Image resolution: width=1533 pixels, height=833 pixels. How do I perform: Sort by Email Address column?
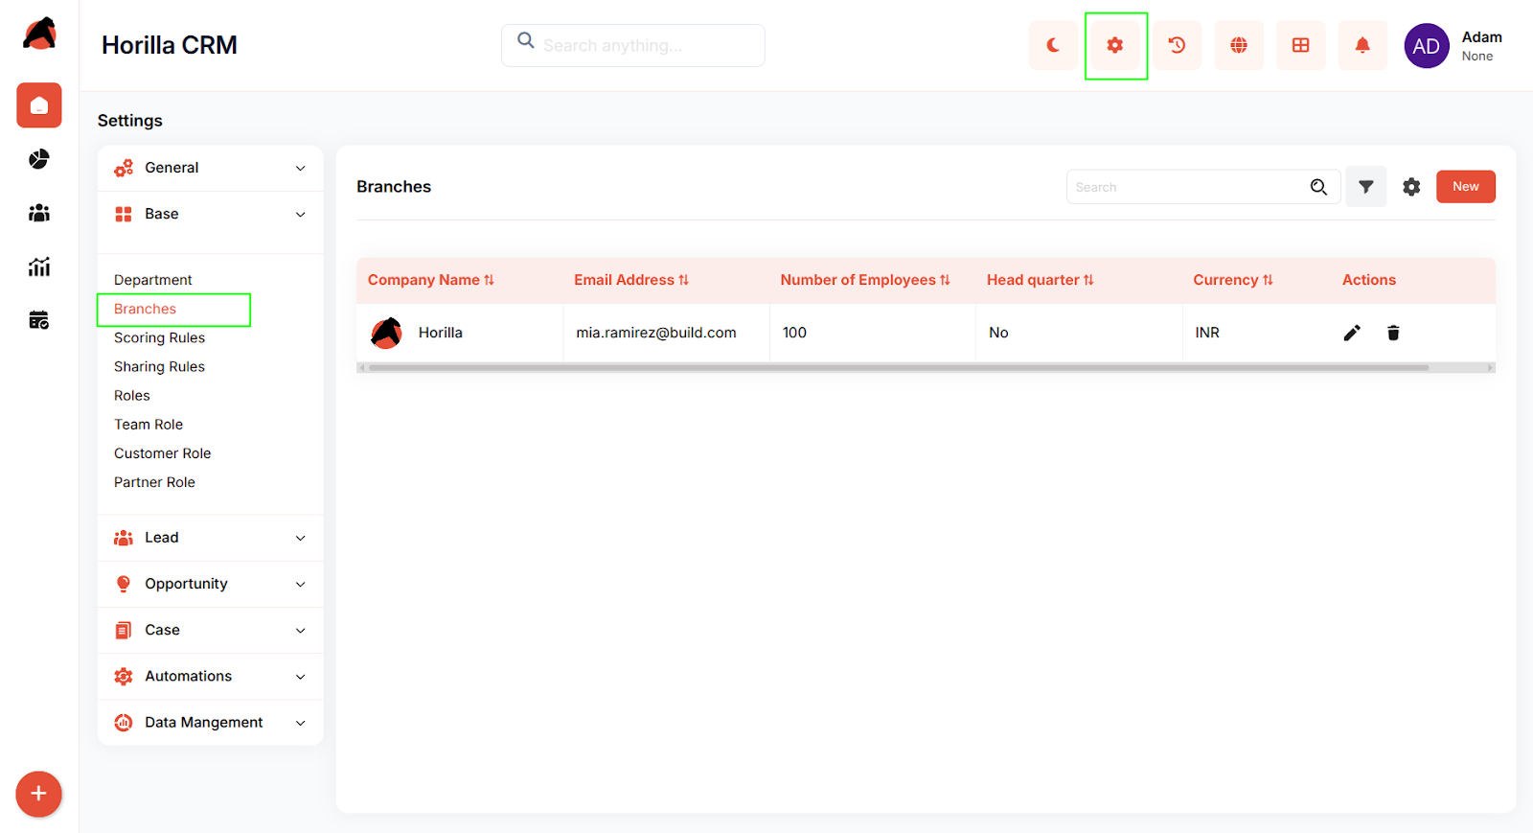631,280
